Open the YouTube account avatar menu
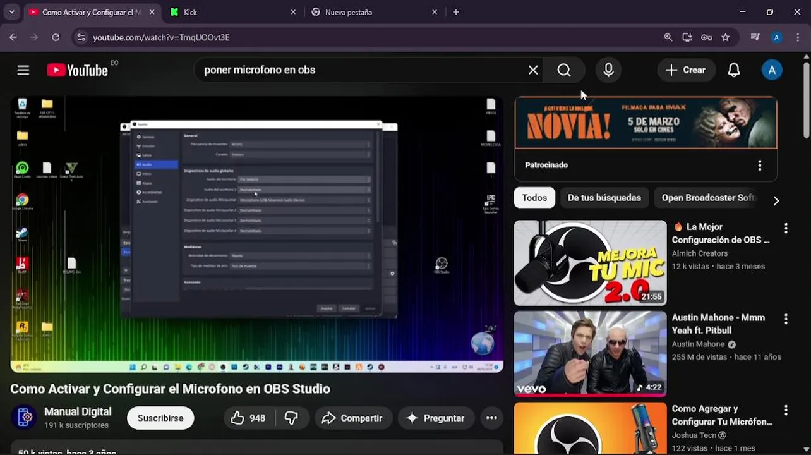This screenshot has height=455, width=811. pos(772,70)
